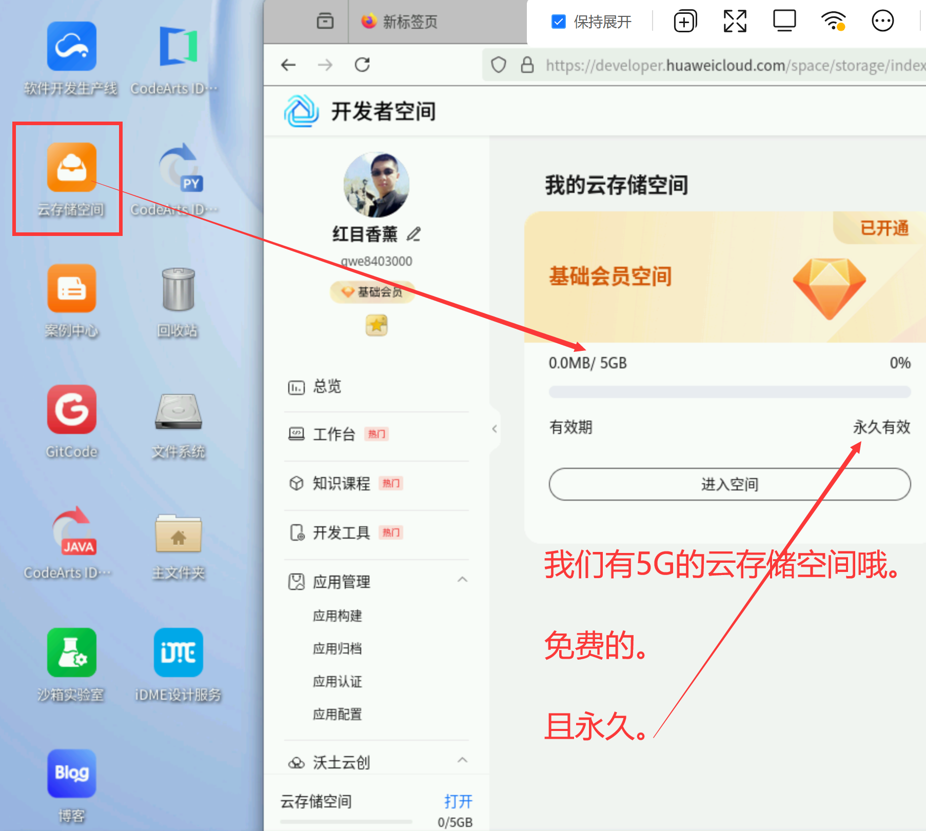926x831 pixels.
Task: Click the profile avatar photo
Action: tap(376, 184)
